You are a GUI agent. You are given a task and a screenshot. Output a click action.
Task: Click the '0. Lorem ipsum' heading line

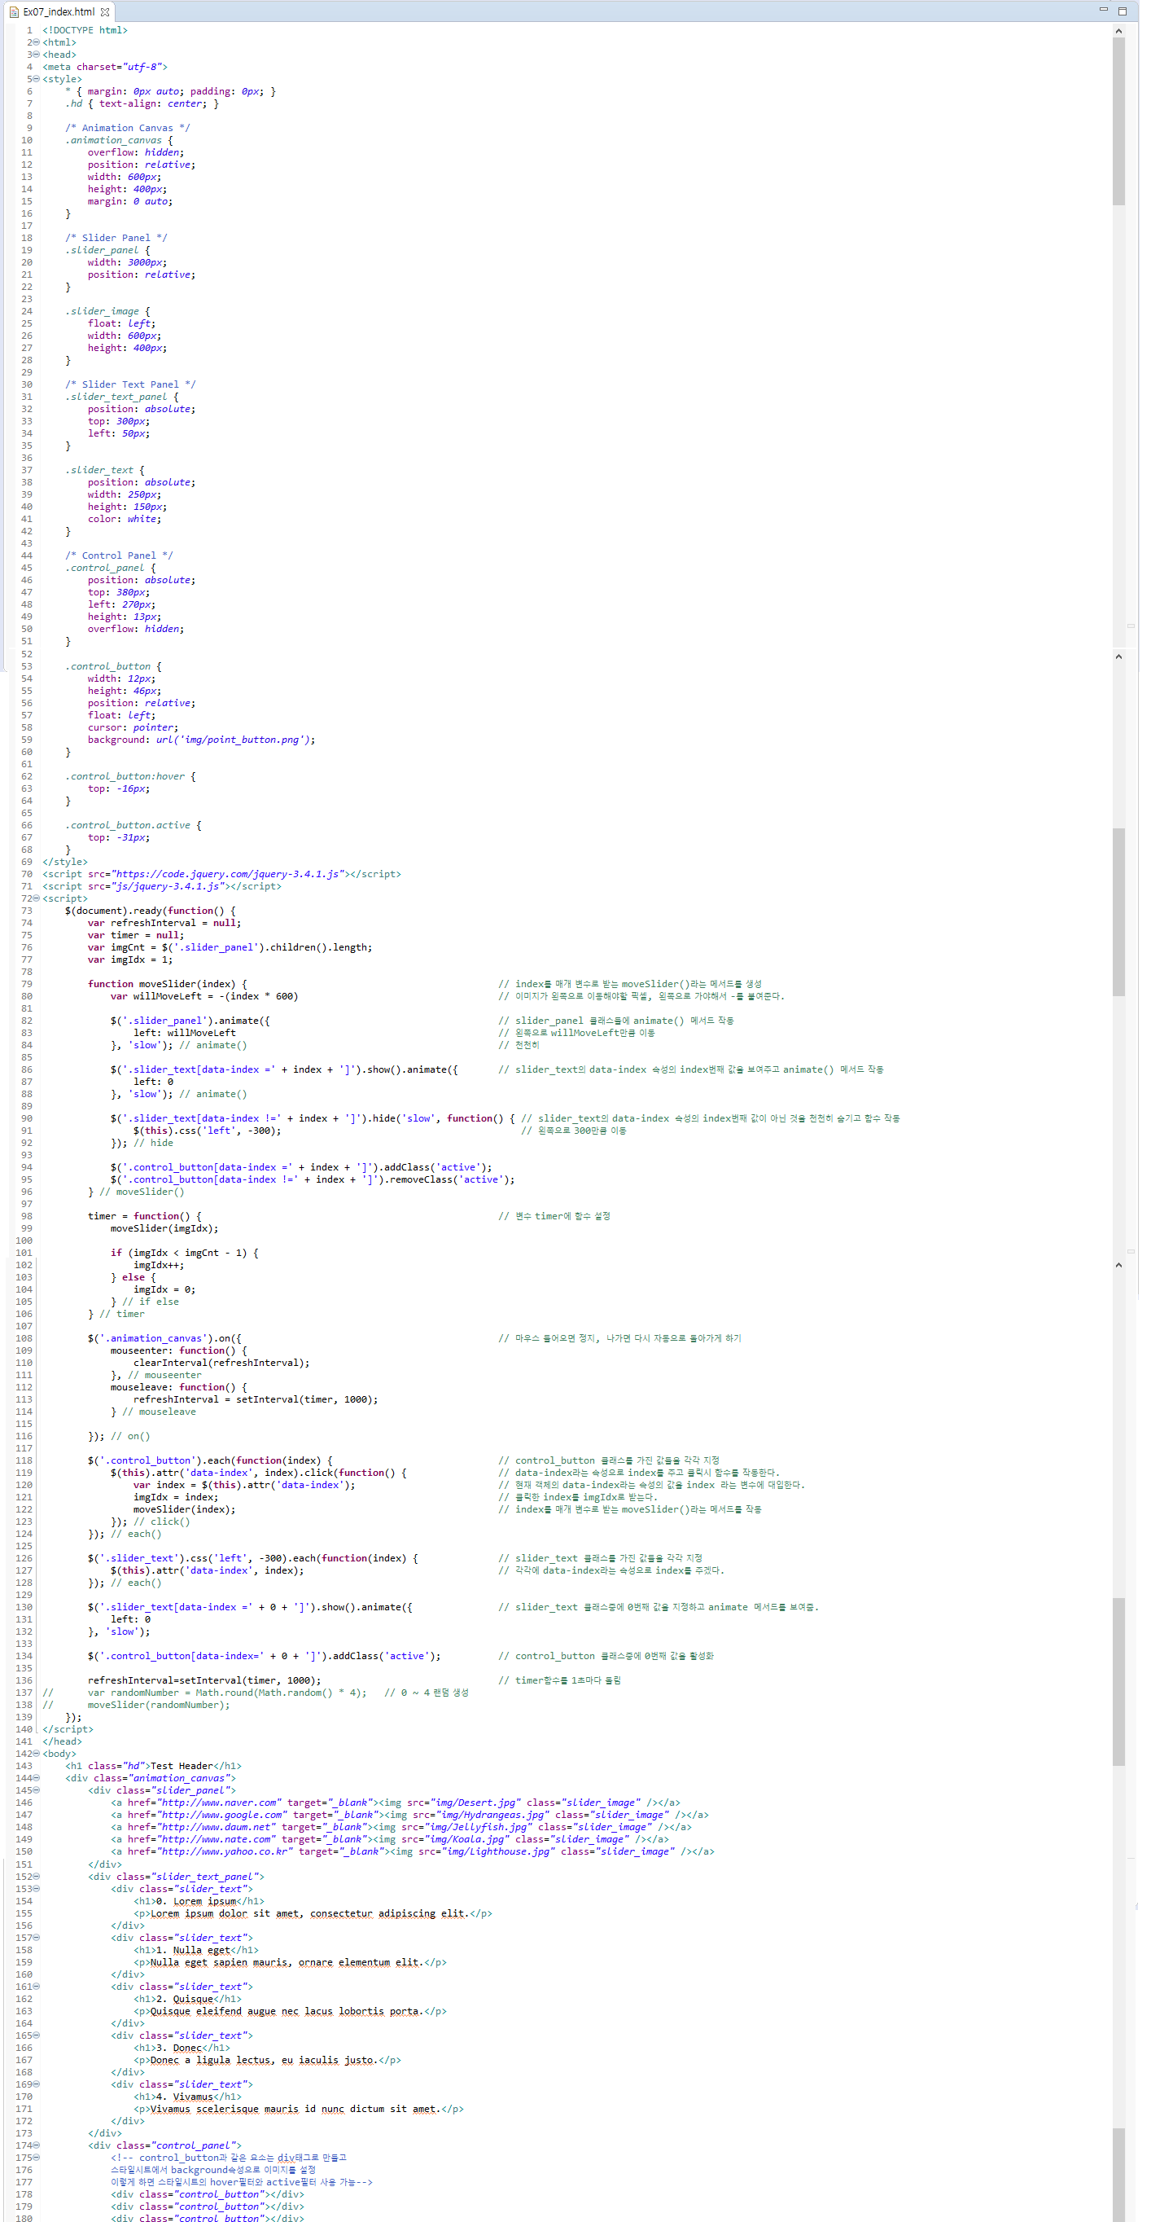199,1900
